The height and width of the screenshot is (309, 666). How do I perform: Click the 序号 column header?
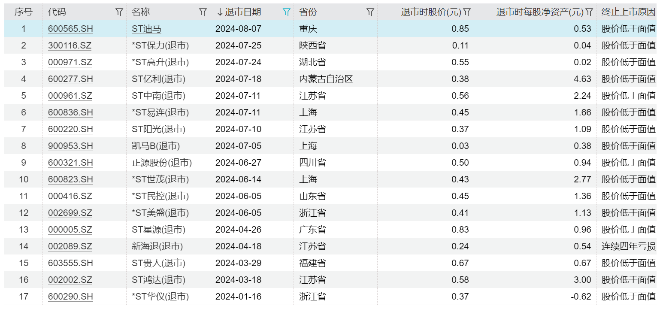tap(23, 12)
